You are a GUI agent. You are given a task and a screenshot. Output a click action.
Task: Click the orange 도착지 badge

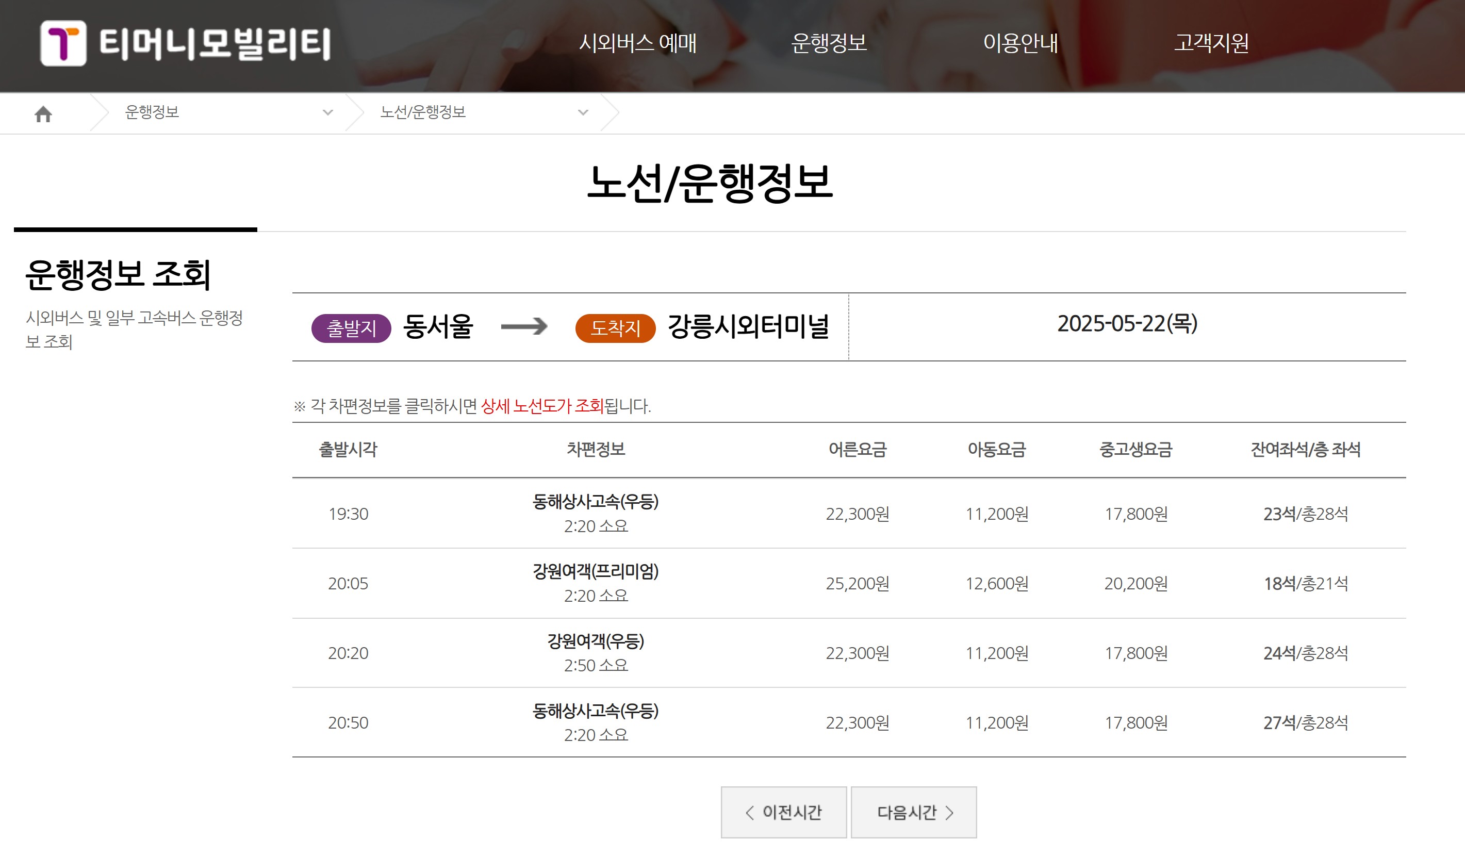(615, 328)
